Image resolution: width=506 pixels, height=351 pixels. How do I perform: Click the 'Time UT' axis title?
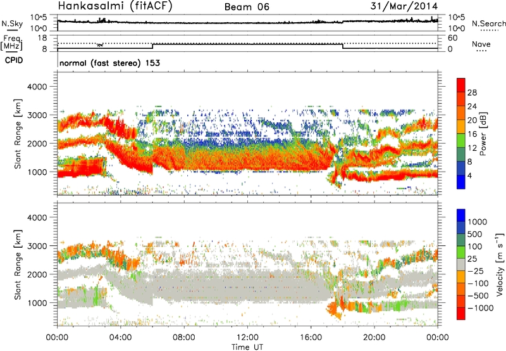click(x=247, y=347)
